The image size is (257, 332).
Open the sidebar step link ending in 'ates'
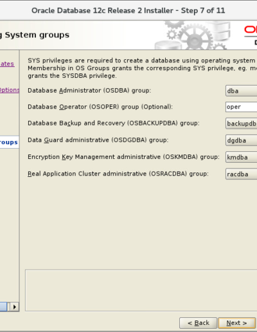tap(7, 64)
